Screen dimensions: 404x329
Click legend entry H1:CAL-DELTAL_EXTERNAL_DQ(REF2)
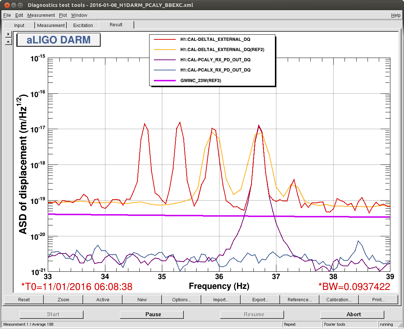pyautogui.click(x=222, y=50)
